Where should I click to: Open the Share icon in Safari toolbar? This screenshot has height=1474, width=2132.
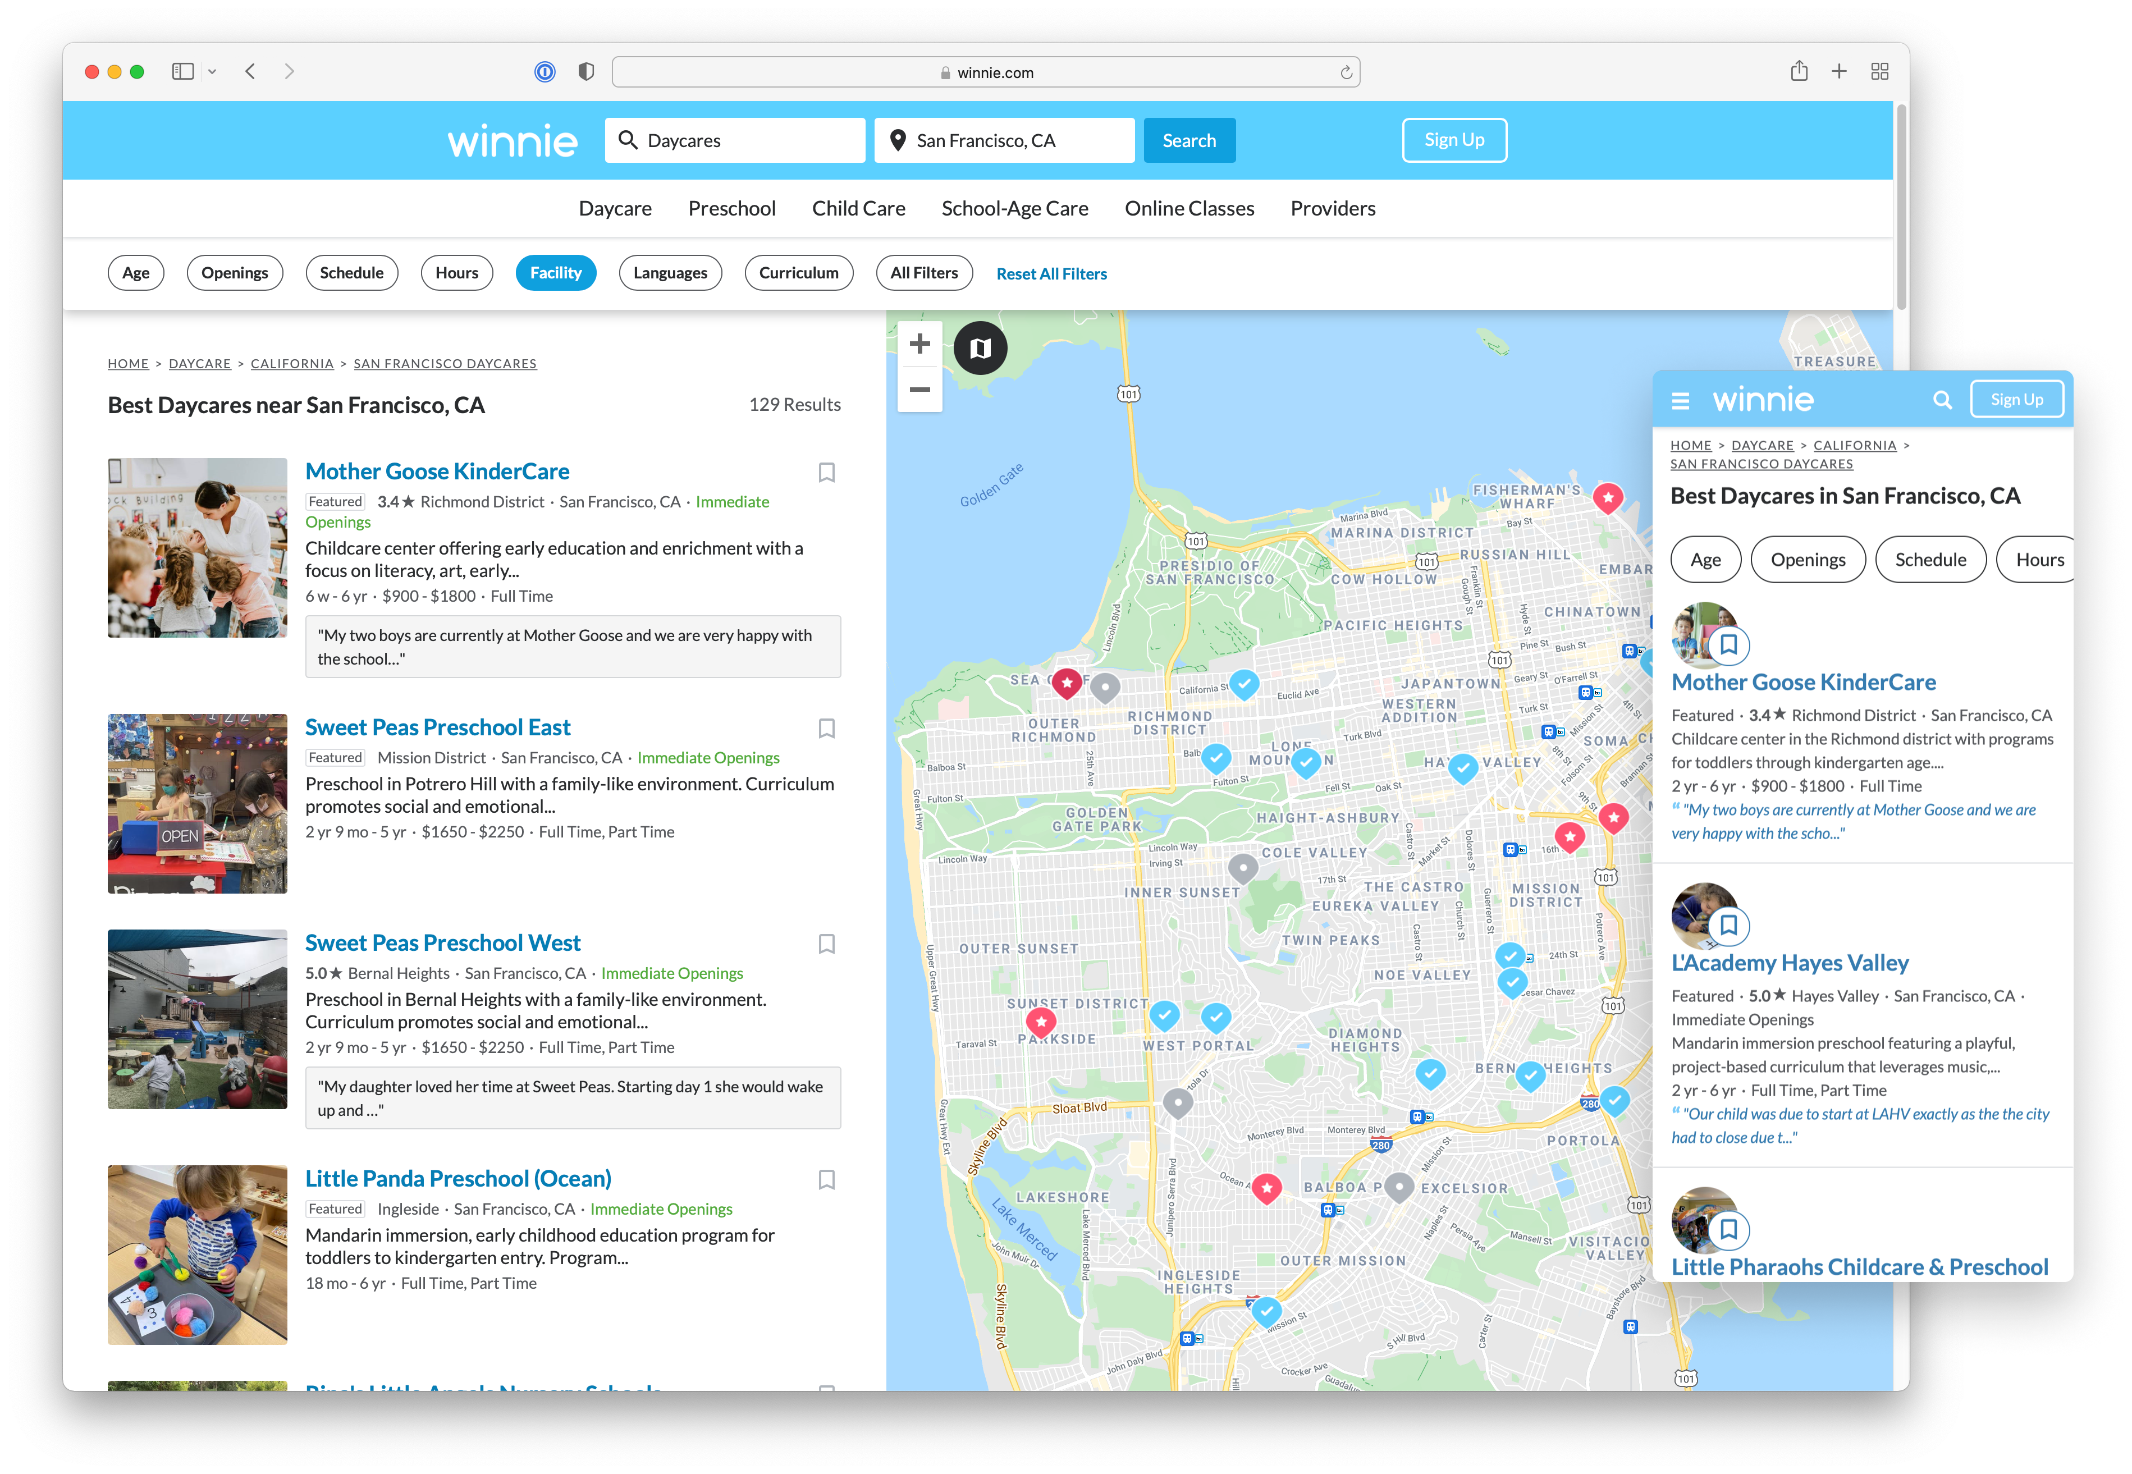[x=1798, y=71]
